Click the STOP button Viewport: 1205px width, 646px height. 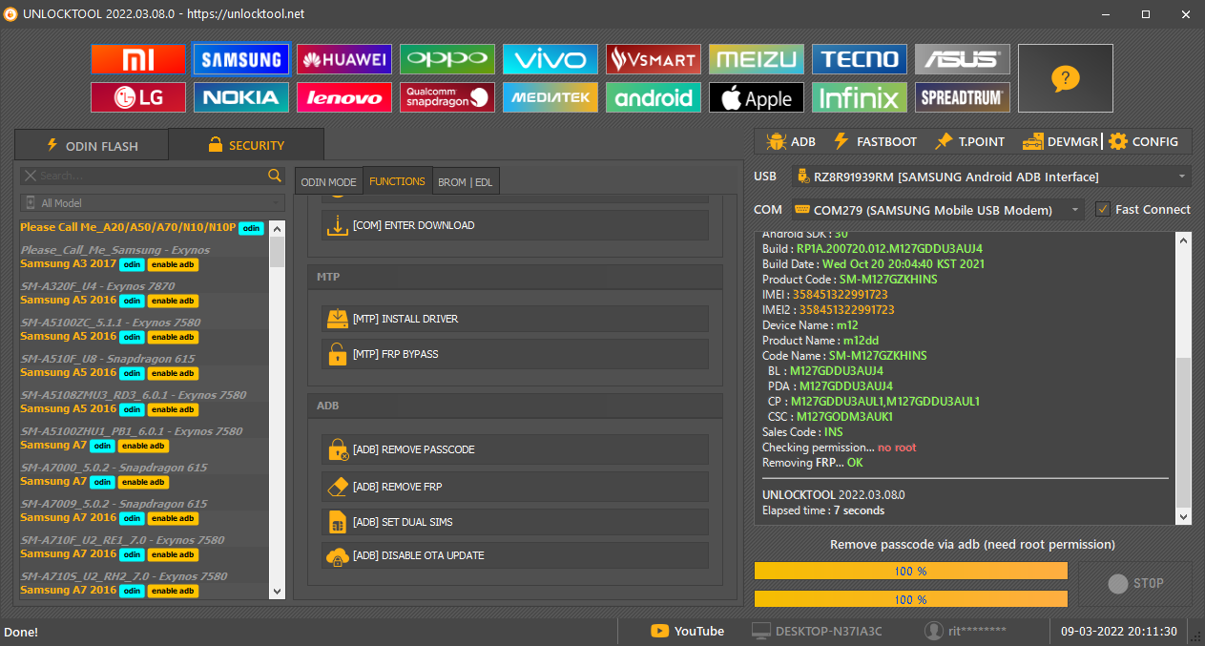(x=1135, y=583)
